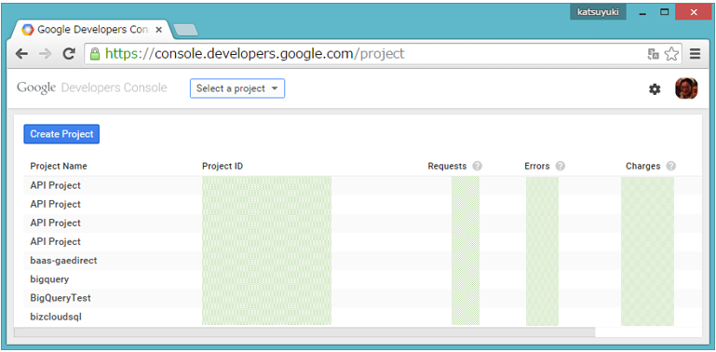Select the Google Developers Console tab
716x352 pixels.
91,30
